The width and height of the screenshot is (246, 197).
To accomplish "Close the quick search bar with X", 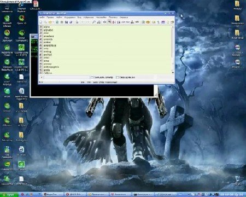I will [x=42, y=77].
